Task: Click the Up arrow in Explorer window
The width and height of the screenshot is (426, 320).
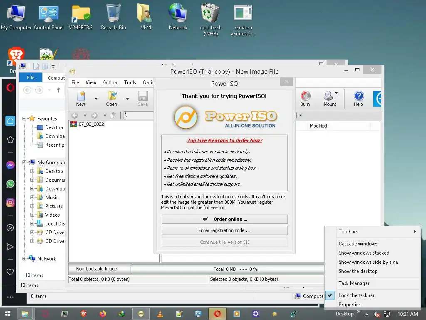Action: [59, 90]
